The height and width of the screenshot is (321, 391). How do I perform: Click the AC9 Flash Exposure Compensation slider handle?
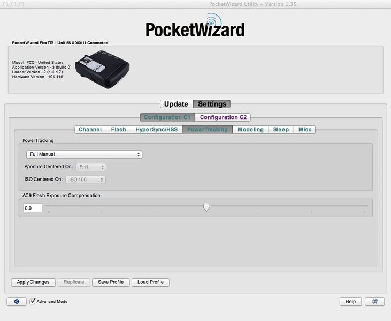click(206, 207)
